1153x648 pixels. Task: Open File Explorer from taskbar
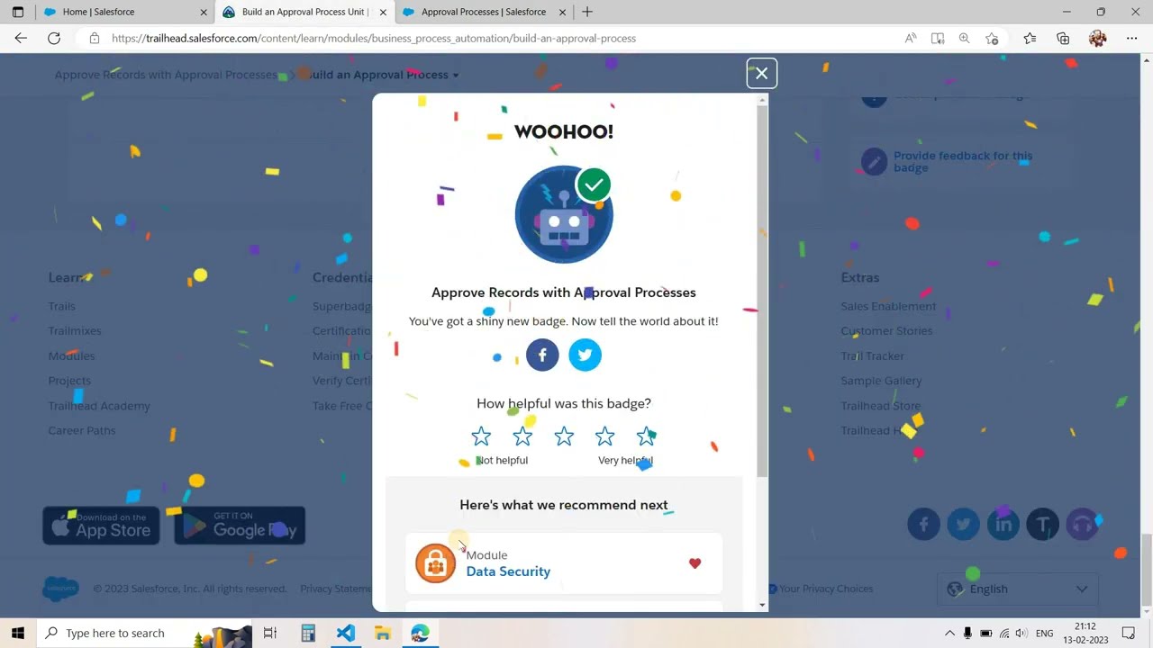[382, 633]
